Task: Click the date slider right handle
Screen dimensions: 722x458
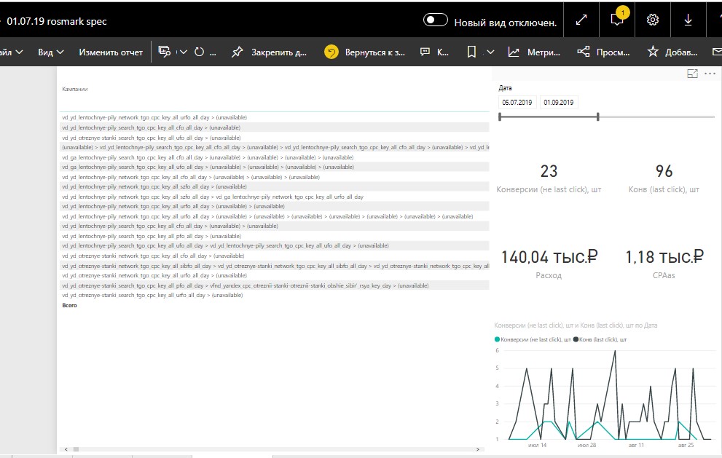Action: 597,117
